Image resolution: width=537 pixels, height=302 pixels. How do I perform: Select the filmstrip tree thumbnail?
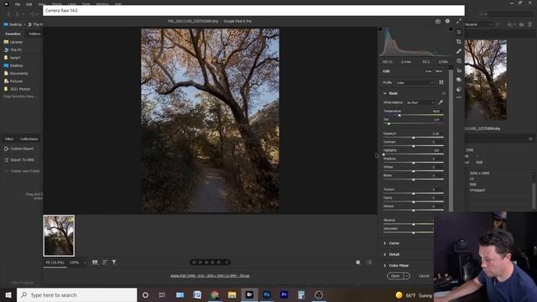point(59,236)
